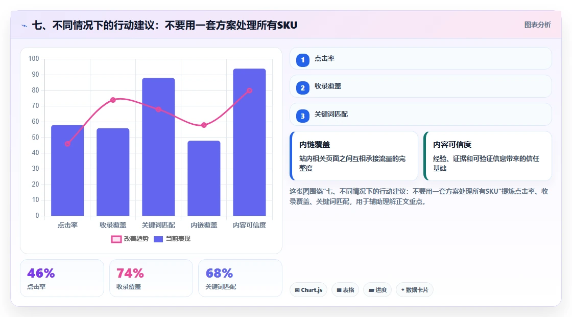Image resolution: width=572 pixels, height=317 pixels.
Task: Click the 收录覆盖 list item row
Action: 421,86
